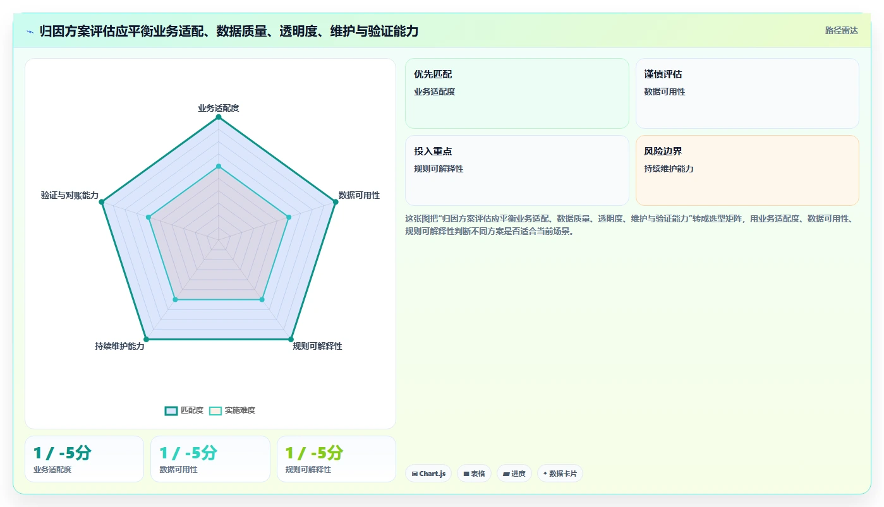Image resolution: width=884 pixels, height=507 pixels.
Task: Click the 规则可解释性 score card
Action: pyautogui.click(x=336, y=459)
